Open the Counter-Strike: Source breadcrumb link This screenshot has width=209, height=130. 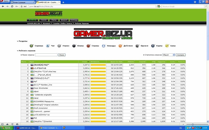62,23
